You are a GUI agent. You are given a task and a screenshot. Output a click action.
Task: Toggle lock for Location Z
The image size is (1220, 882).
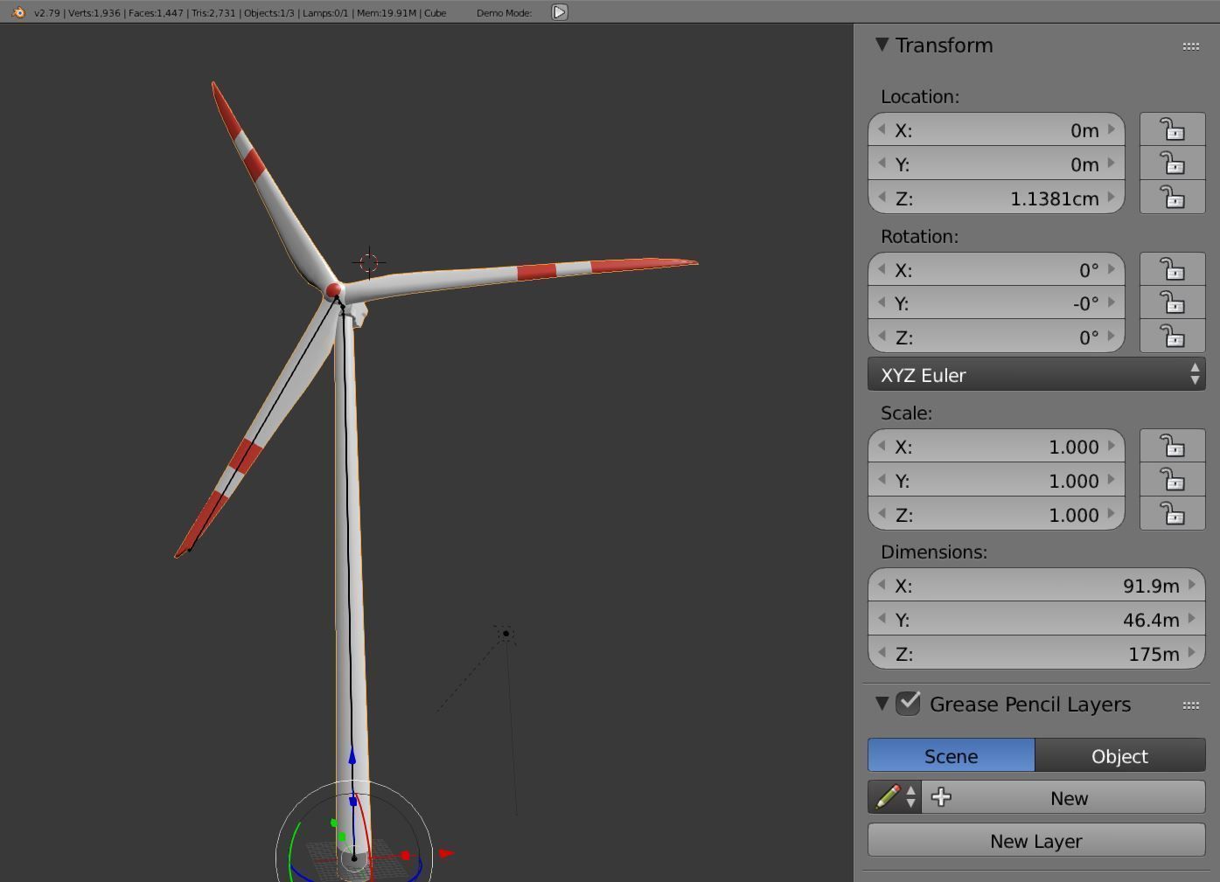pyautogui.click(x=1173, y=198)
